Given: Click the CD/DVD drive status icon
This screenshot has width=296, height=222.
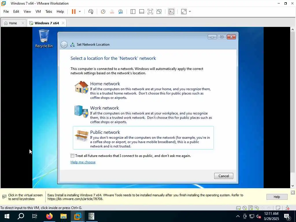Looking at the screenshot, I should click(x=245, y=208).
